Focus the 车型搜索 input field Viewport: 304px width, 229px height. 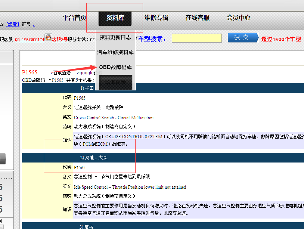click(196, 38)
